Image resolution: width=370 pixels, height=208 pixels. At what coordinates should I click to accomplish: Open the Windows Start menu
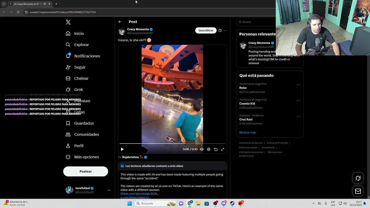pos(129,203)
